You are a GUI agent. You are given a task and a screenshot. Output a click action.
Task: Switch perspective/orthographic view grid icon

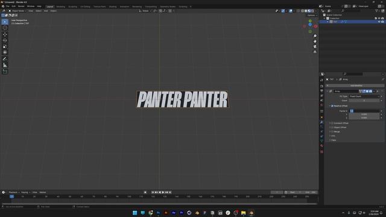(315, 52)
